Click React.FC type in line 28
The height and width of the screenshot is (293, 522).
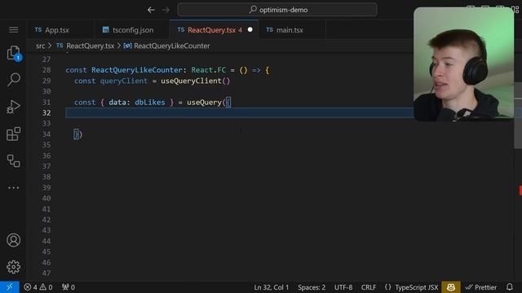pyautogui.click(x=209, y=70)
